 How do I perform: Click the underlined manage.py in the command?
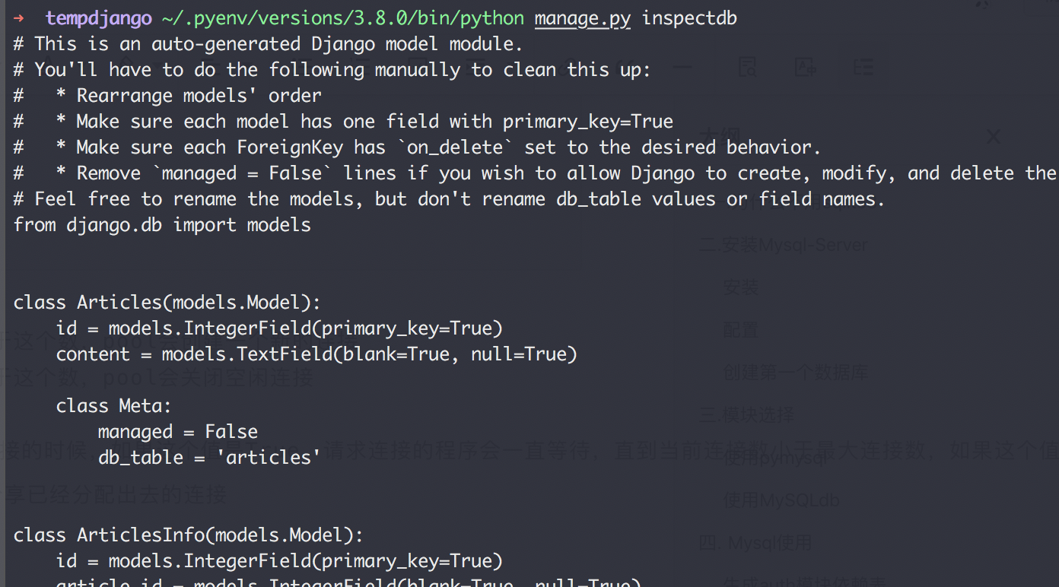click(x=583, y=17)
